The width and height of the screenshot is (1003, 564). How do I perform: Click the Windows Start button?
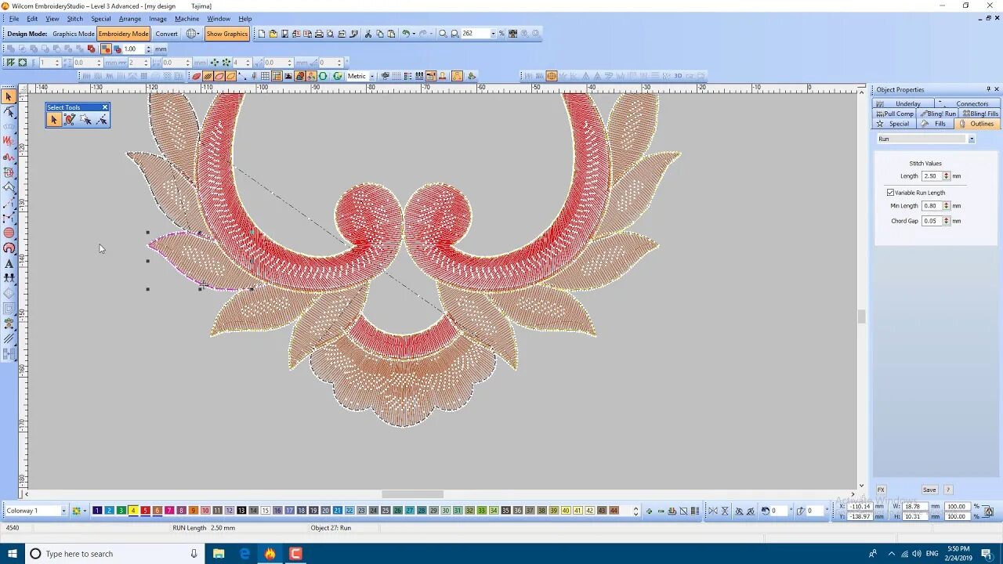pos(13,554)
